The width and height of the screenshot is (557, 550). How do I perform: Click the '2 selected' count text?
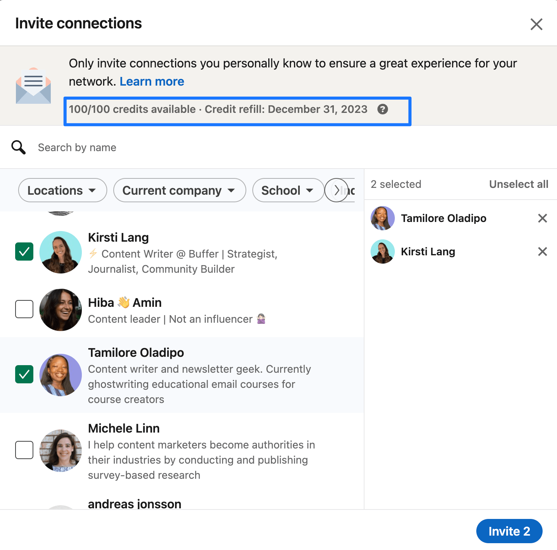[x=396, y=184]
